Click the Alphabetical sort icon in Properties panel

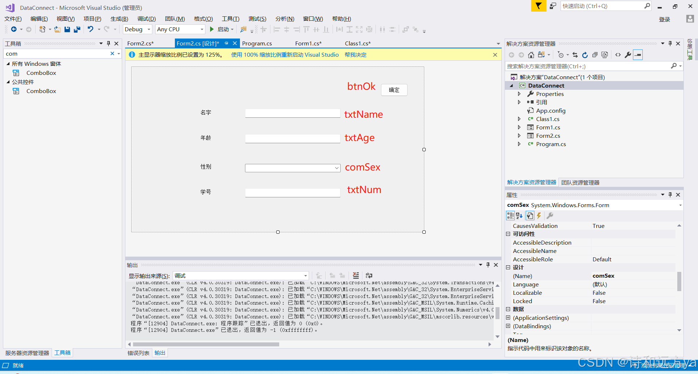pos(520,216)
